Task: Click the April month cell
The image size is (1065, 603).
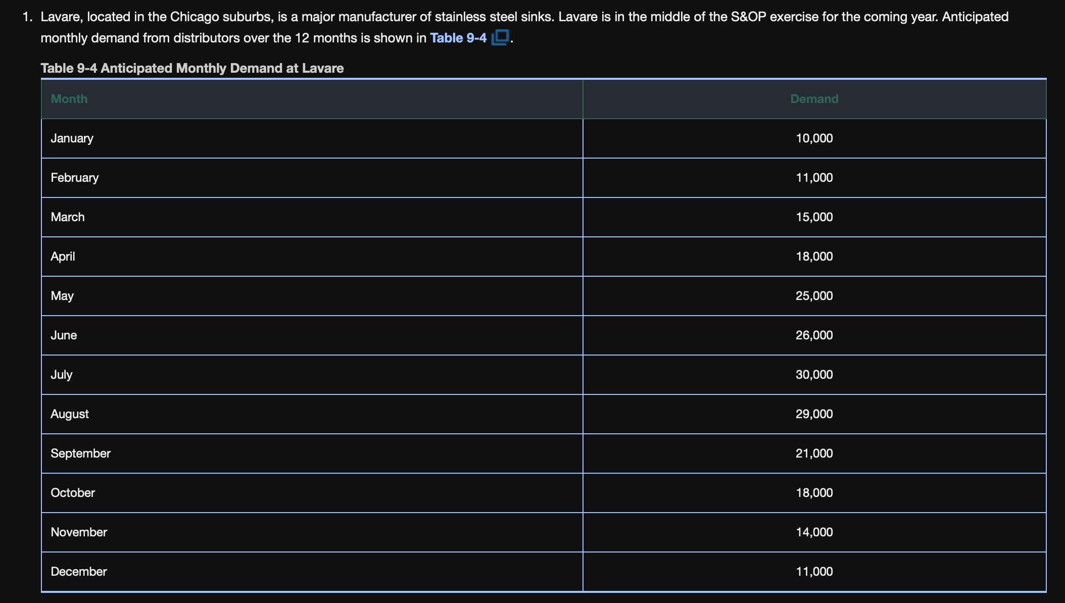Action: pyautogui.click(x=63, y=257)
